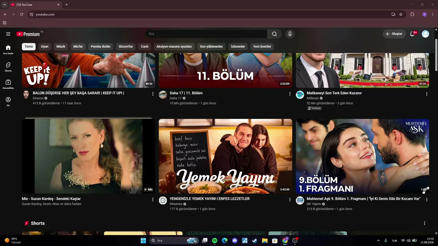Open the Shorts section options menu
Viewport: 438px width, 246px height.
pos(424,223)
